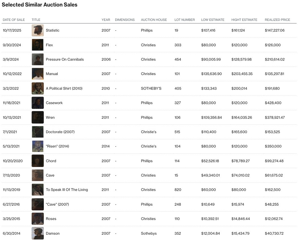Click the Statistic artwork thumbnail
The image size is (298, 240).
tap(37, 30)
